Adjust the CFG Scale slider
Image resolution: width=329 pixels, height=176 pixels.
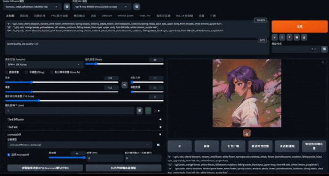[x=84, y=101]
